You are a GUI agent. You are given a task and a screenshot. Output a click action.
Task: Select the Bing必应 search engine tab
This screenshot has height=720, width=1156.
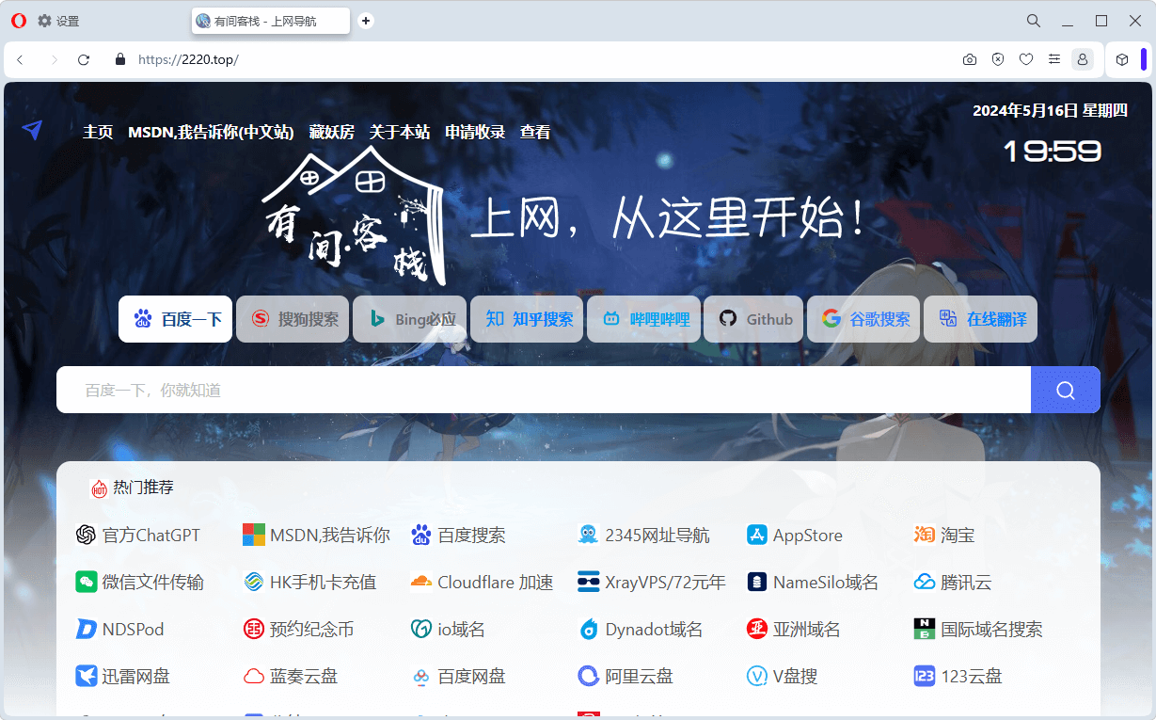coord(409,319)
